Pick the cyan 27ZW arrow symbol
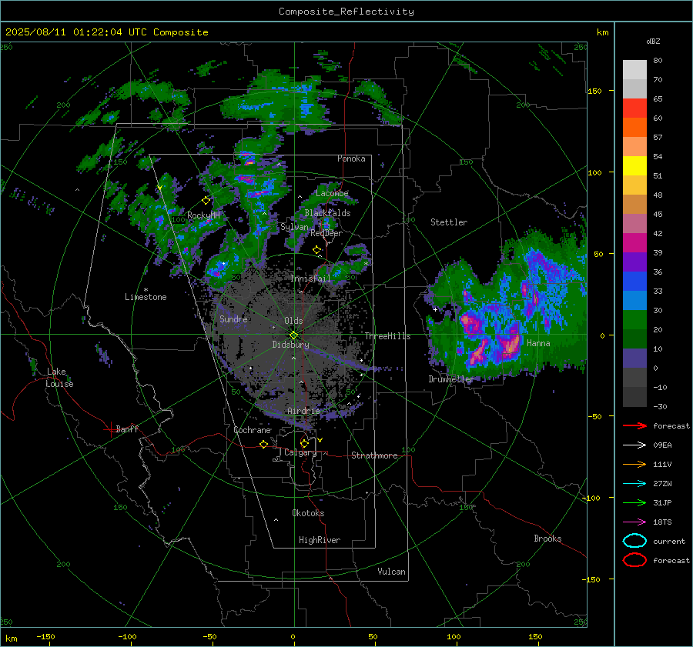 pyautogui.click(x=634, y=484)
